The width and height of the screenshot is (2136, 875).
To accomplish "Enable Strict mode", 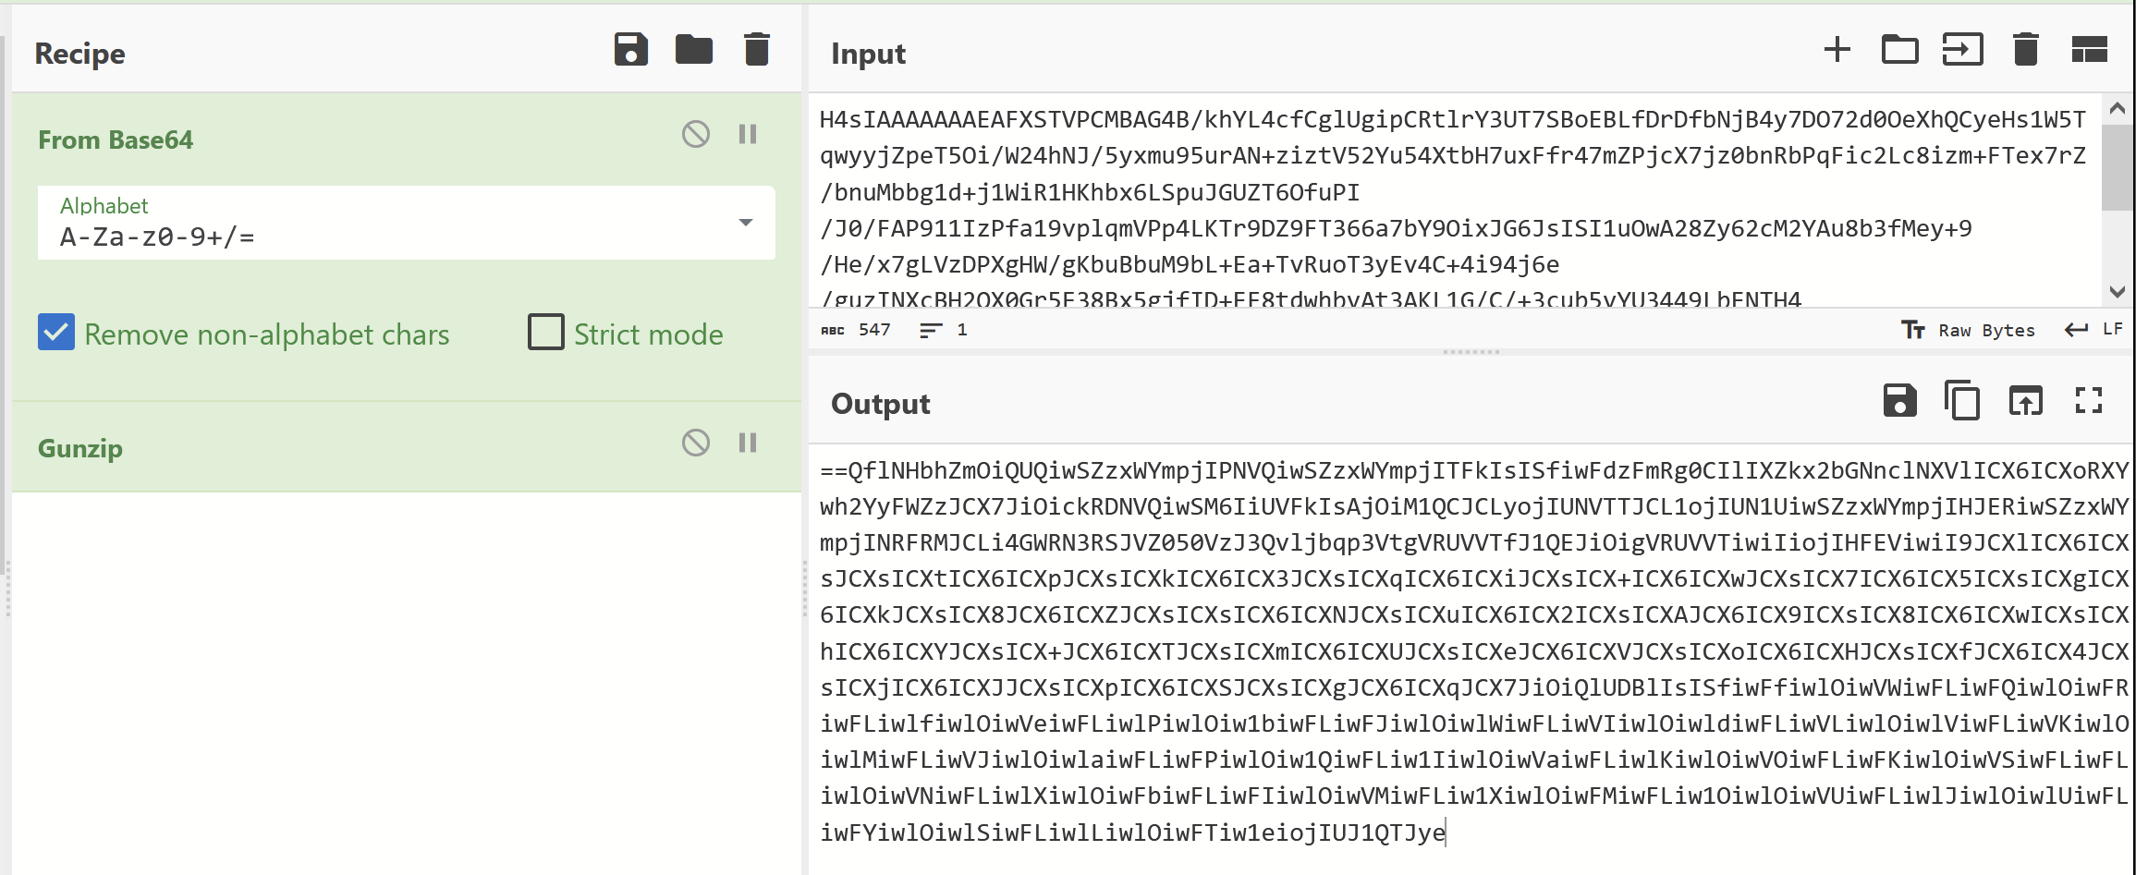I will [x=545, y=333].
